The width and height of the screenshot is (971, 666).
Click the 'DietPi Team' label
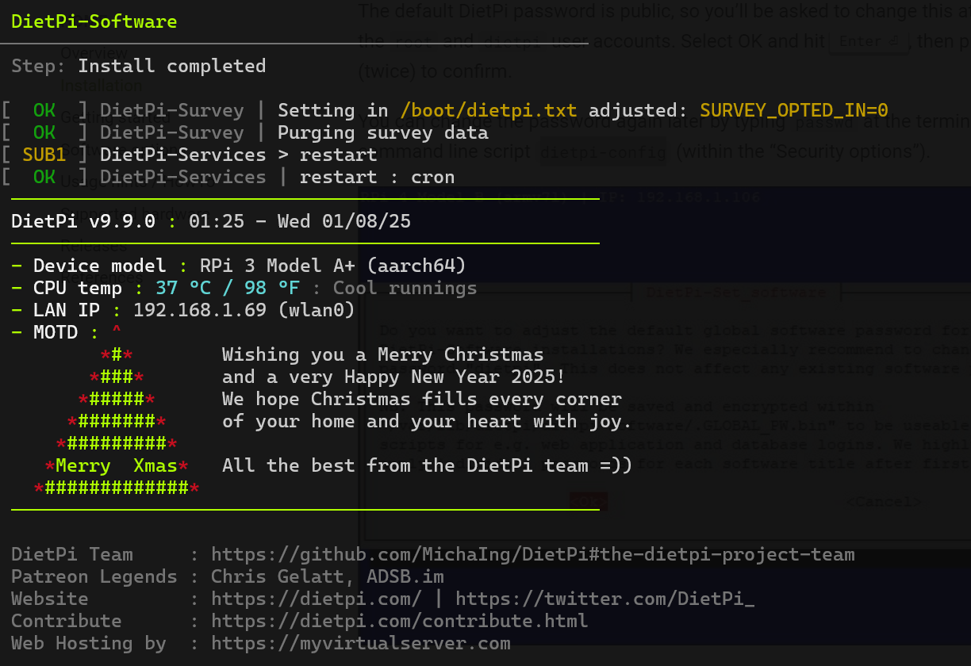tap(72, 554)
